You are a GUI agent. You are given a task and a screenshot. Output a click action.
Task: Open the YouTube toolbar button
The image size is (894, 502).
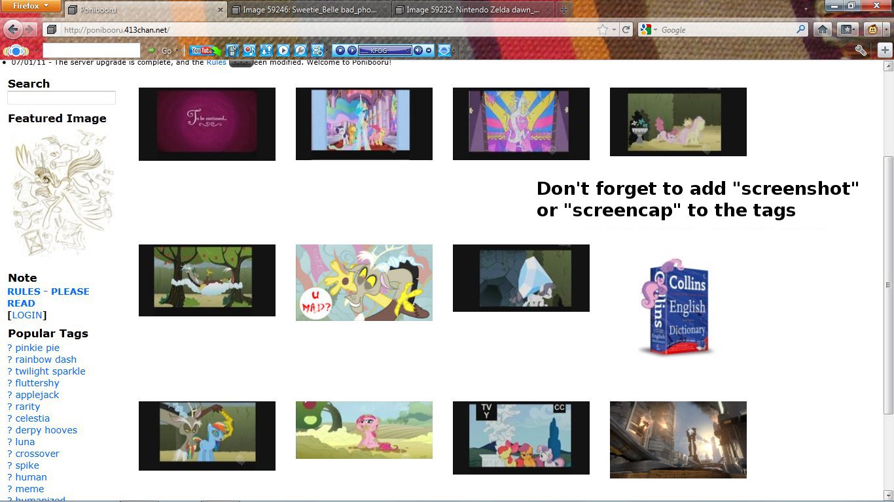pos(204,50)
